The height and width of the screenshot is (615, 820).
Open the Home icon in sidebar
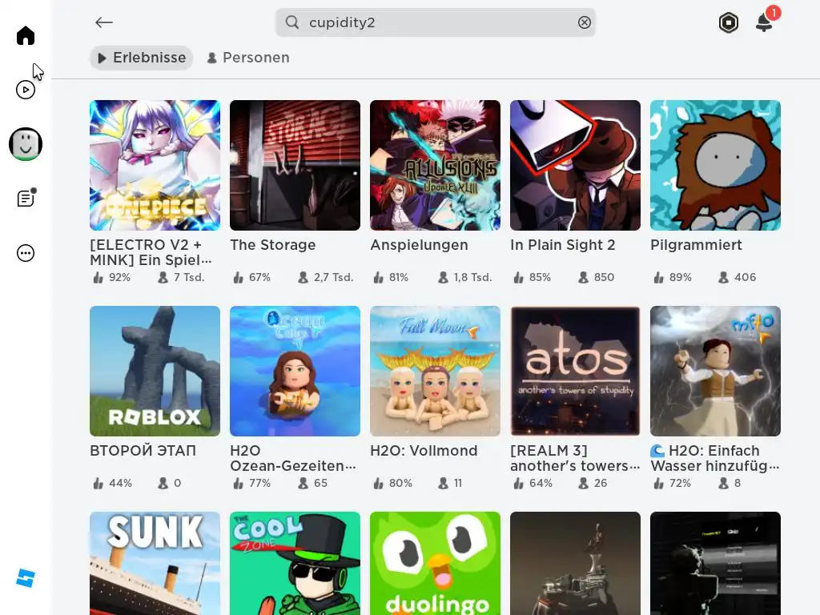click(25, 35)
